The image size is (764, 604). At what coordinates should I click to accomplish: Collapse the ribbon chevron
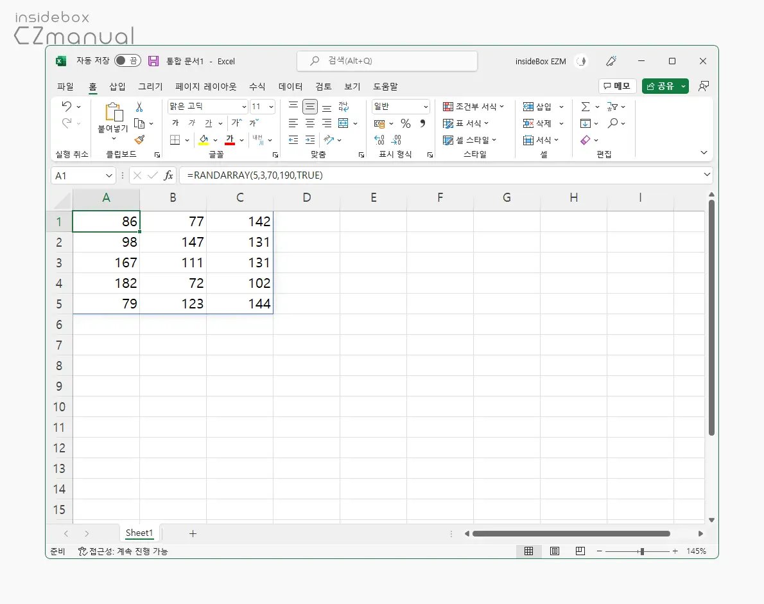[704, 152]
